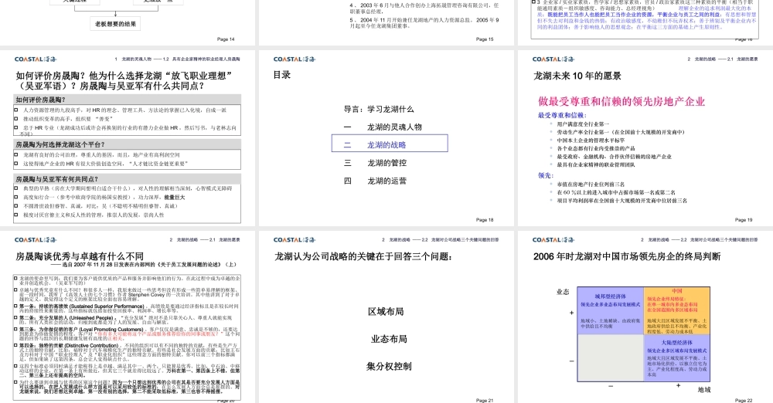Click bullet 用户满意度全行业第一
The image size is (773, 403).
coord(583,124)
